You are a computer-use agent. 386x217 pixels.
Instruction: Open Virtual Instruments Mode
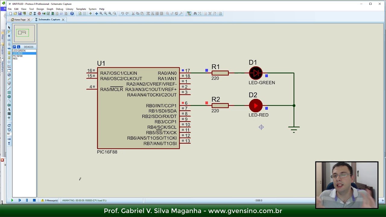coord(9,83)
